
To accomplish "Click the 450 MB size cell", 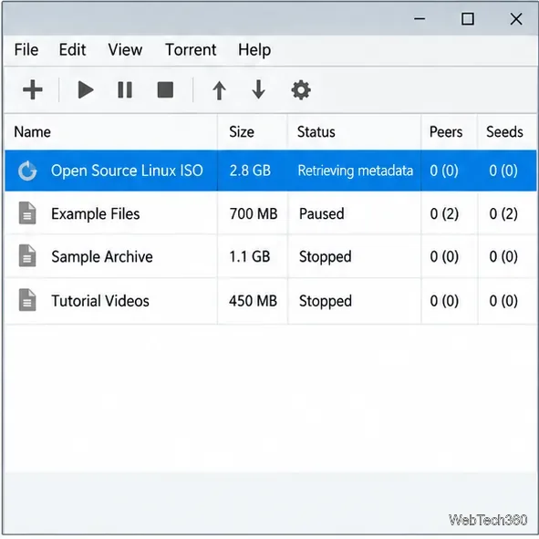I will pyautogui.click(x=253, y=301).
